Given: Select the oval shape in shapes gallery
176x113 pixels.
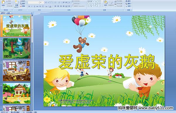Looking at the screenshot, I should [x=100, y=1].
